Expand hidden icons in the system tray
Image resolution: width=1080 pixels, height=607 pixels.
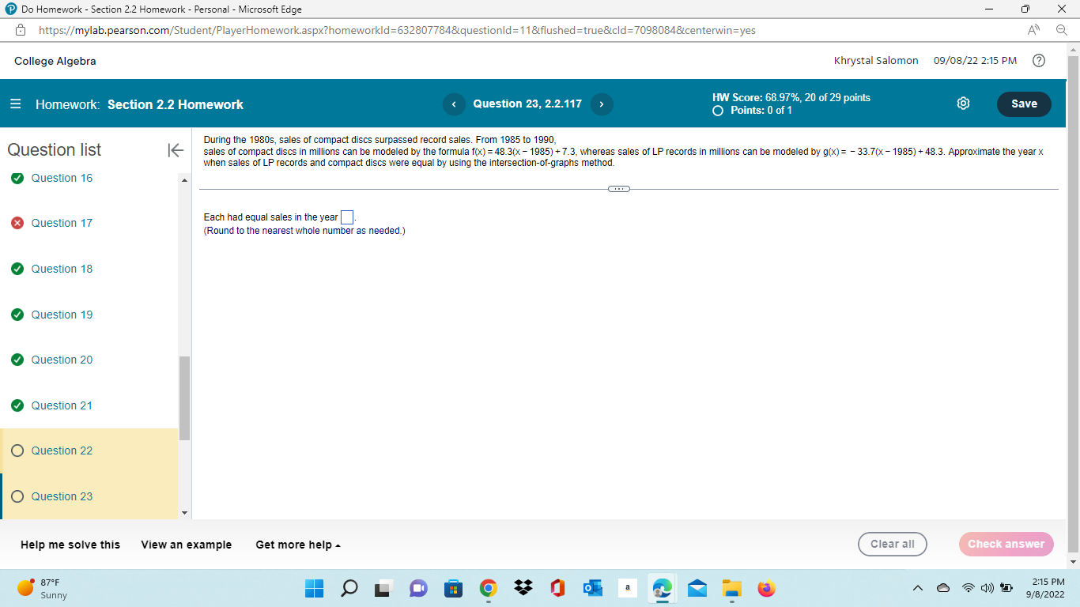click(918, 588)
